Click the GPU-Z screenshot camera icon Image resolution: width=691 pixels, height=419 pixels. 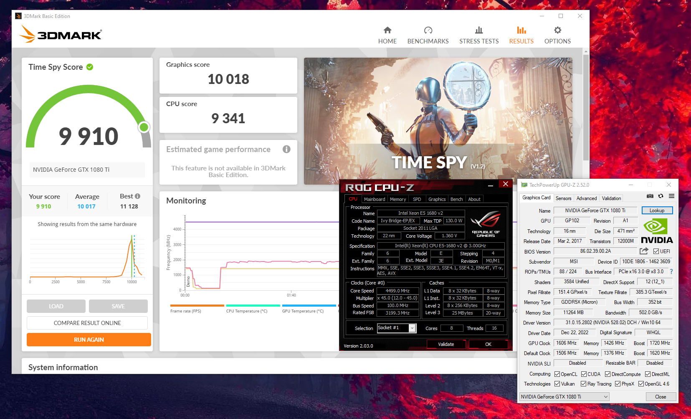[x=650, y=196]
